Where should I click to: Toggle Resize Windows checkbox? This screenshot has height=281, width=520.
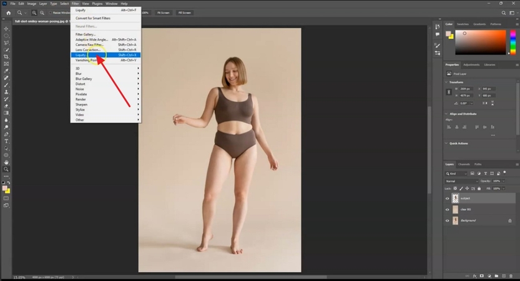51,12
